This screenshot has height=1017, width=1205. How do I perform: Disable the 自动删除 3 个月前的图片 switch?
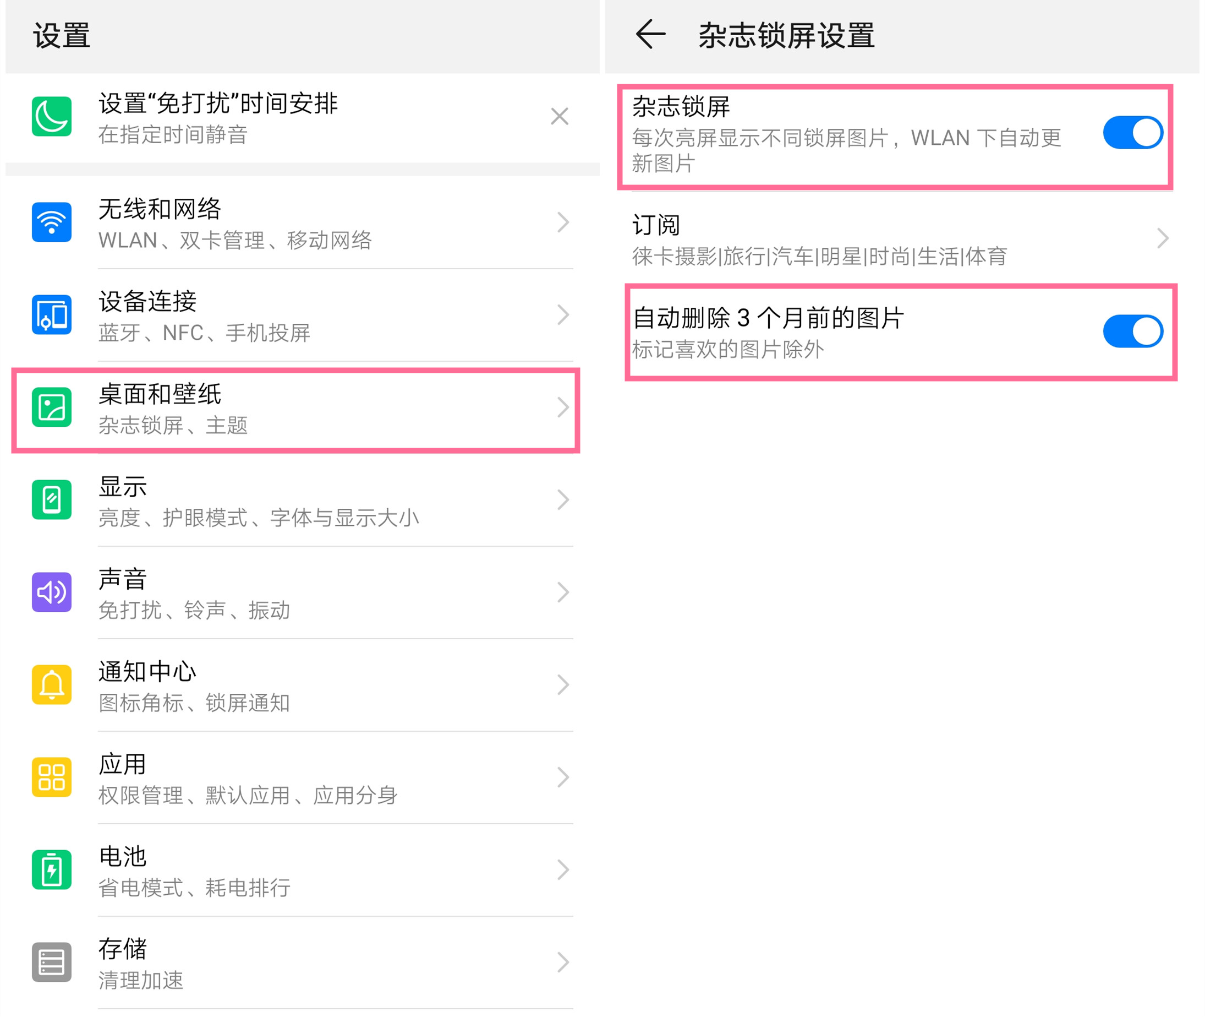point(1132,331)
